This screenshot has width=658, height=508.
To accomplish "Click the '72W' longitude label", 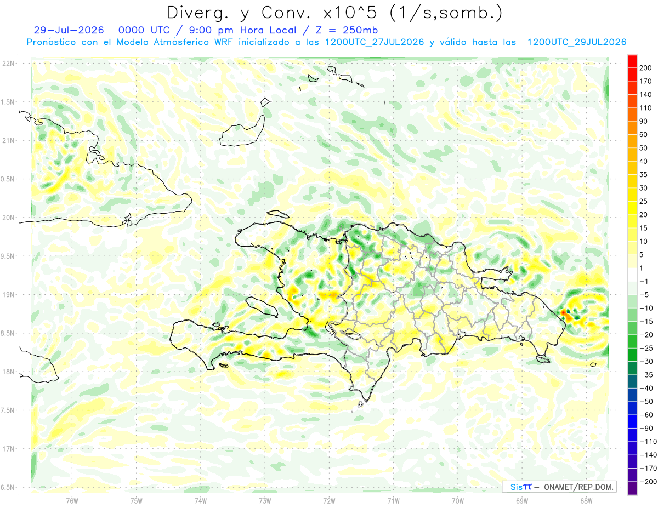I will point(329,501).
